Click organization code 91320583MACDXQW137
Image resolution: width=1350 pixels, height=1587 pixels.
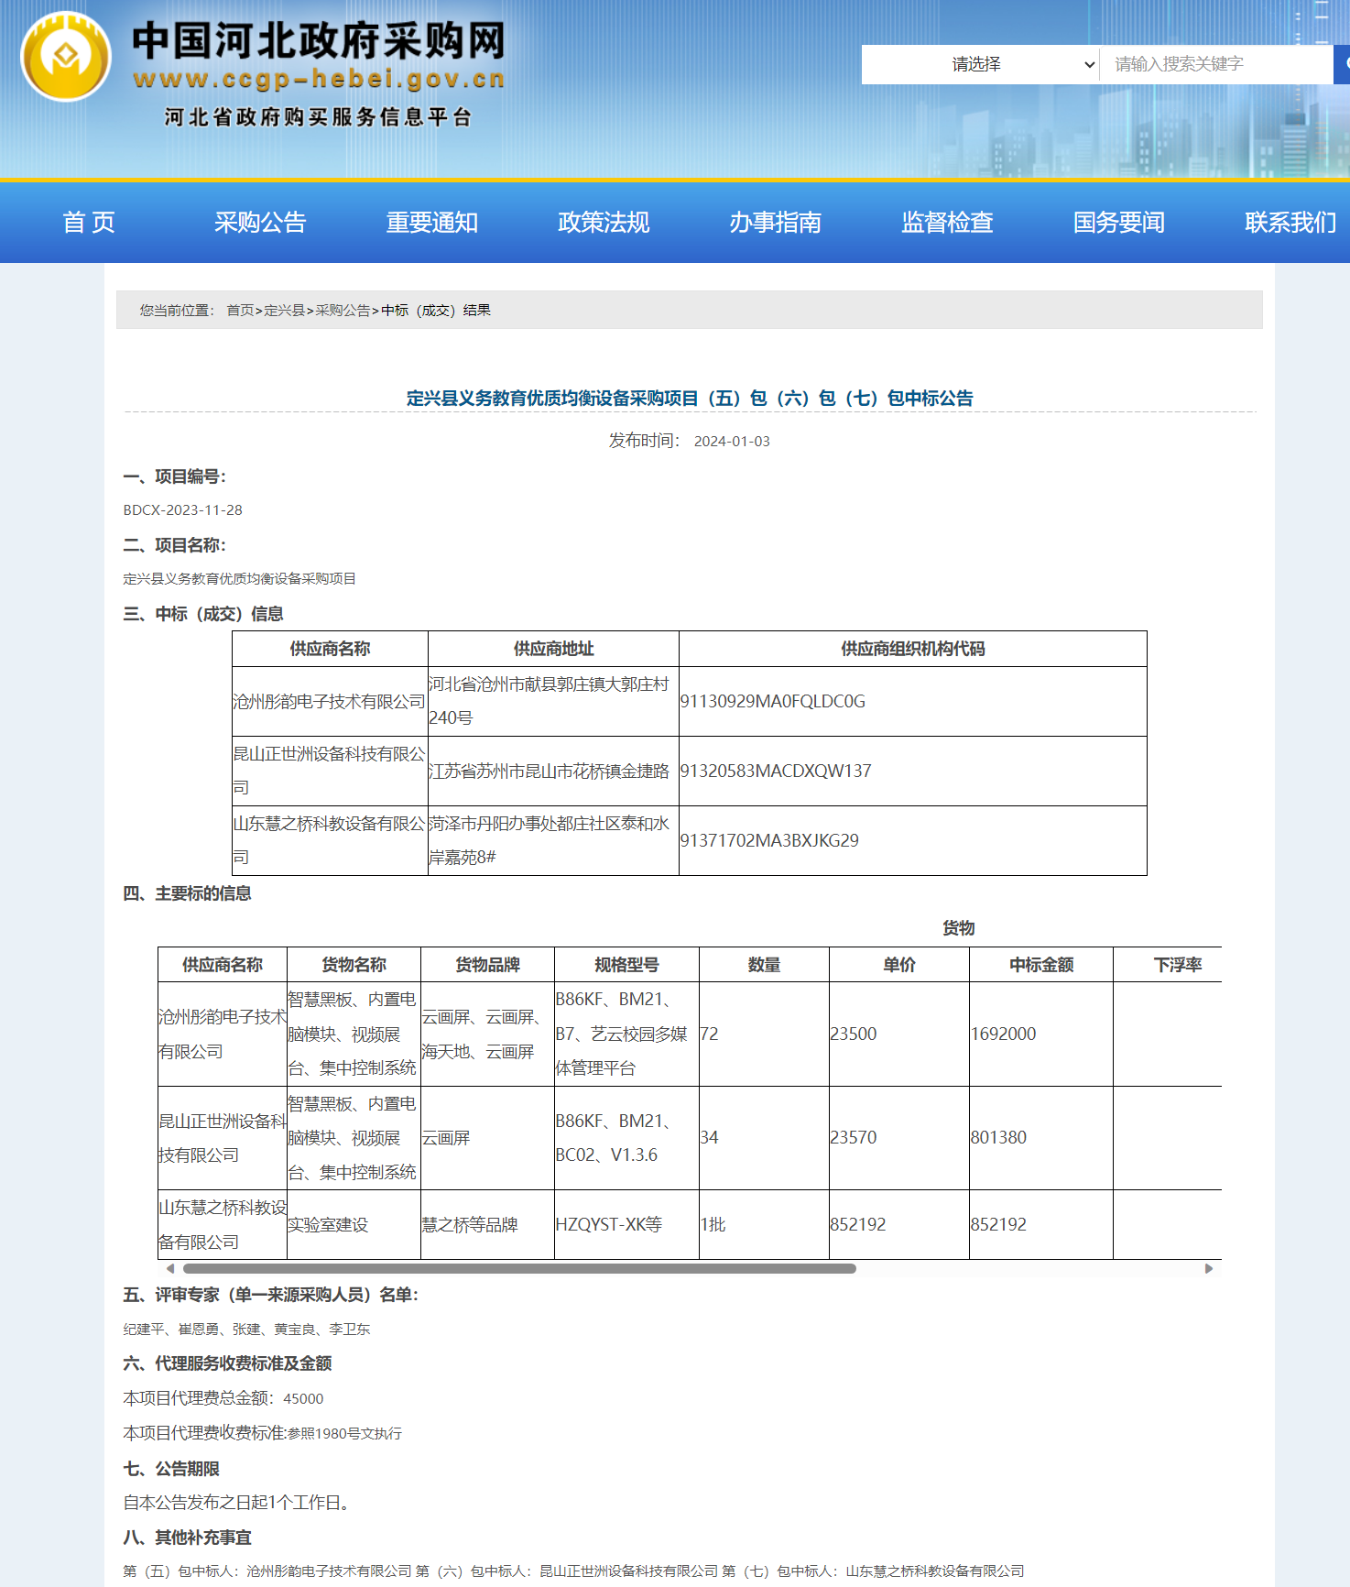coord(776,772)
